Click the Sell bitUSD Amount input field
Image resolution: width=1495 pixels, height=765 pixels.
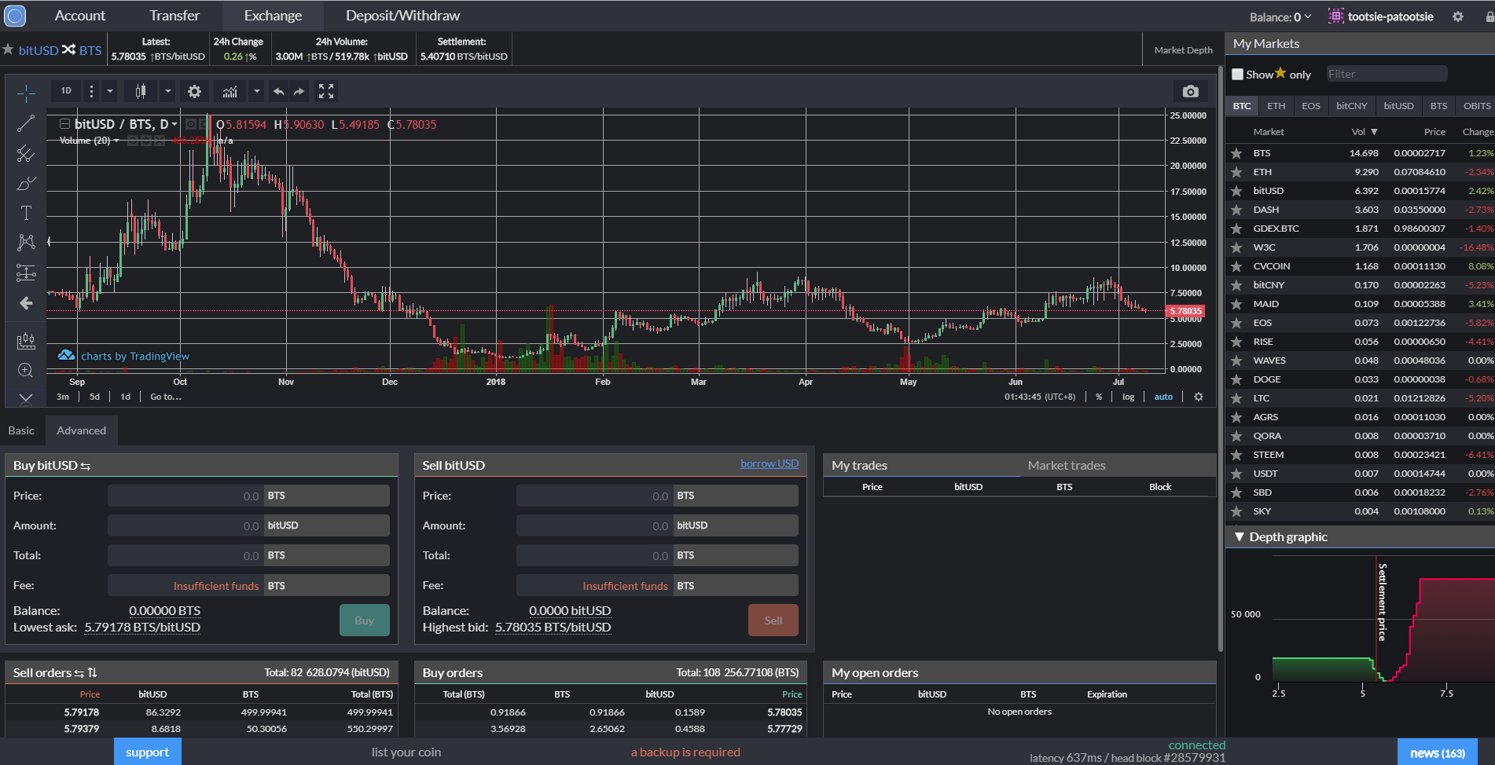point(595,525)
